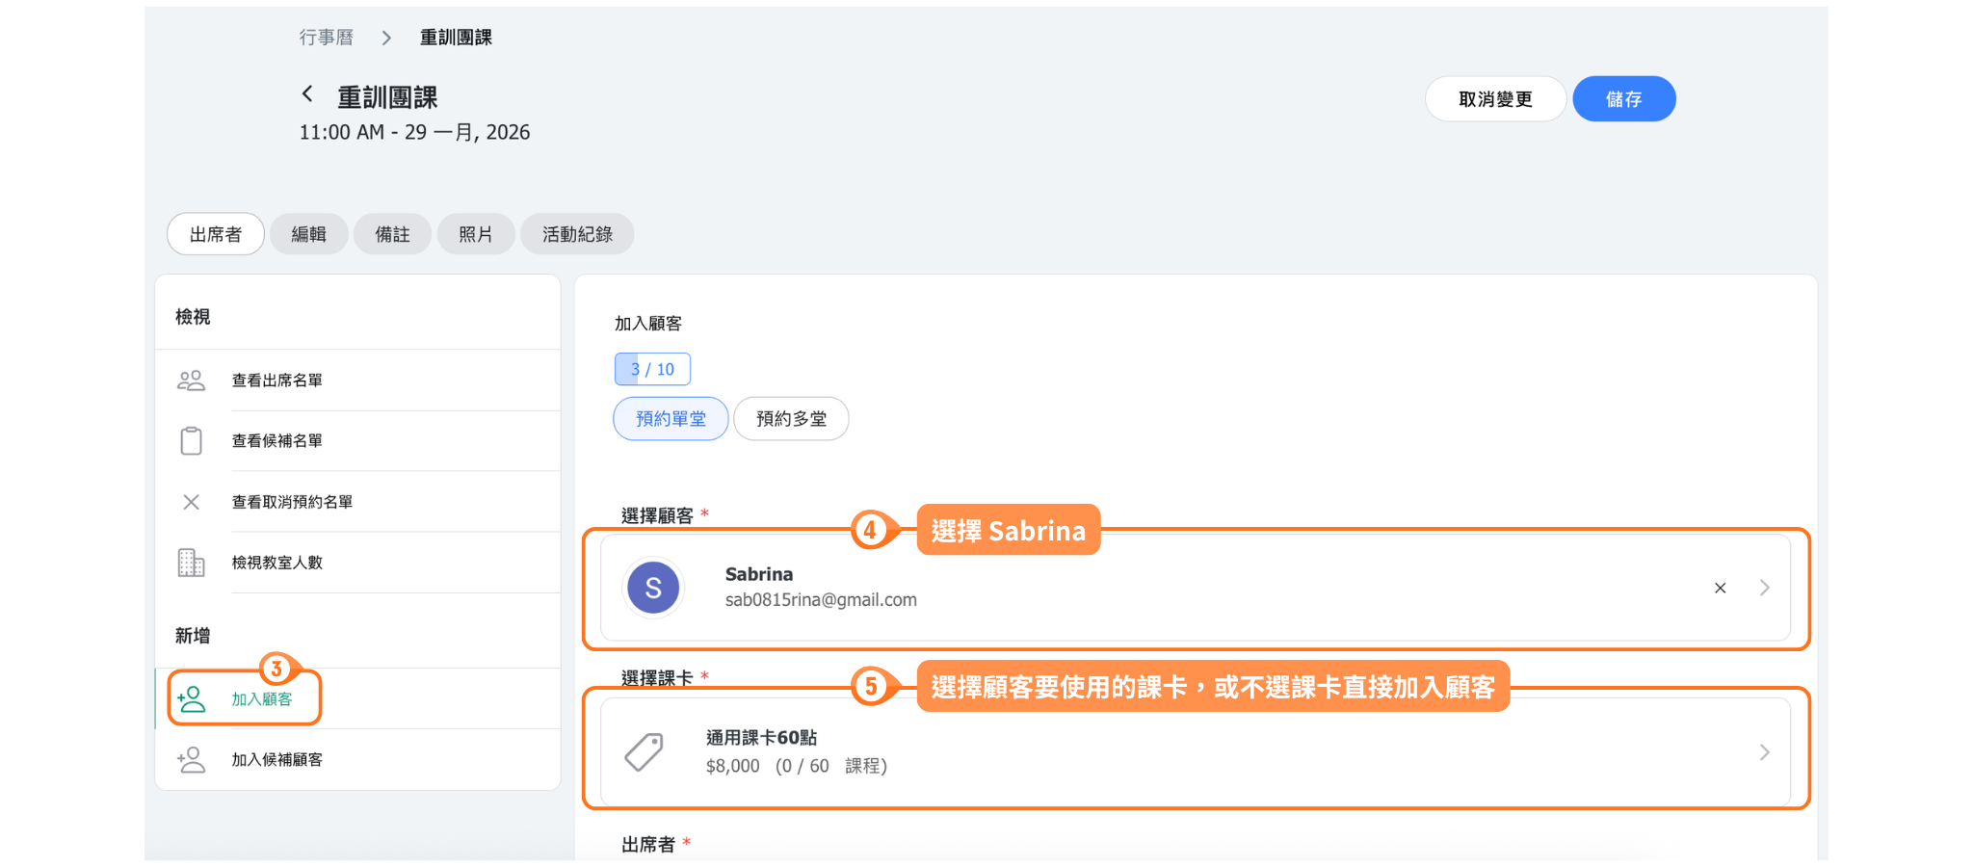Click the 取消變更 button
The image size is (1973, 867).
pyautogui.click(x=1494, y=99)
